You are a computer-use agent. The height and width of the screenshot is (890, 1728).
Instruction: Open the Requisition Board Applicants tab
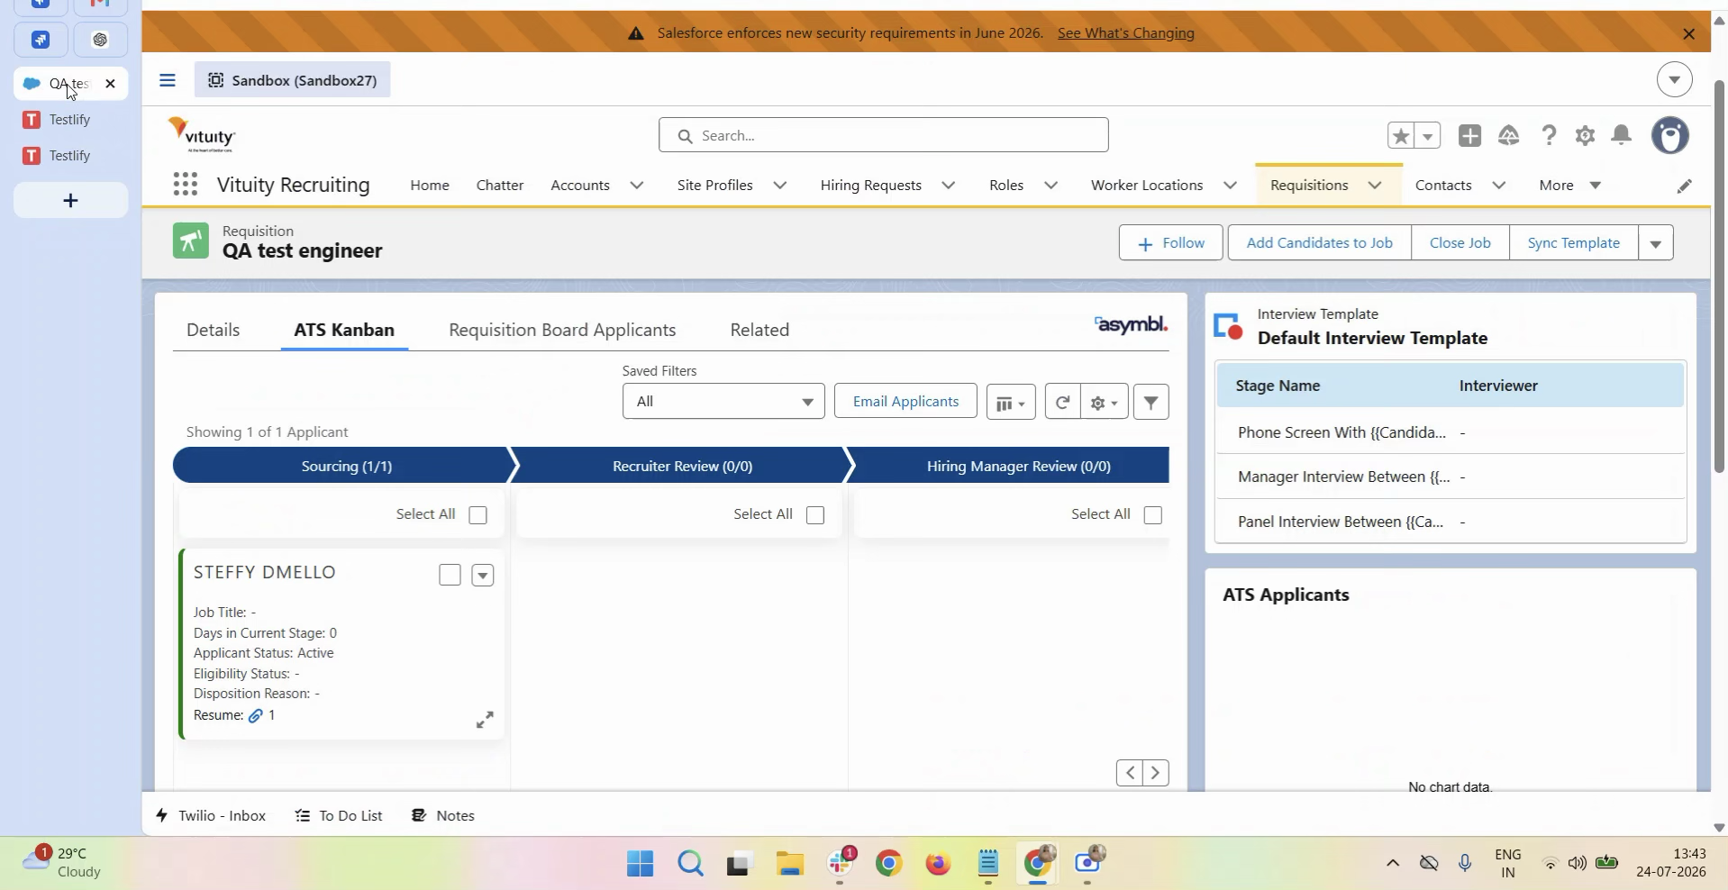[x=562, y=330]
